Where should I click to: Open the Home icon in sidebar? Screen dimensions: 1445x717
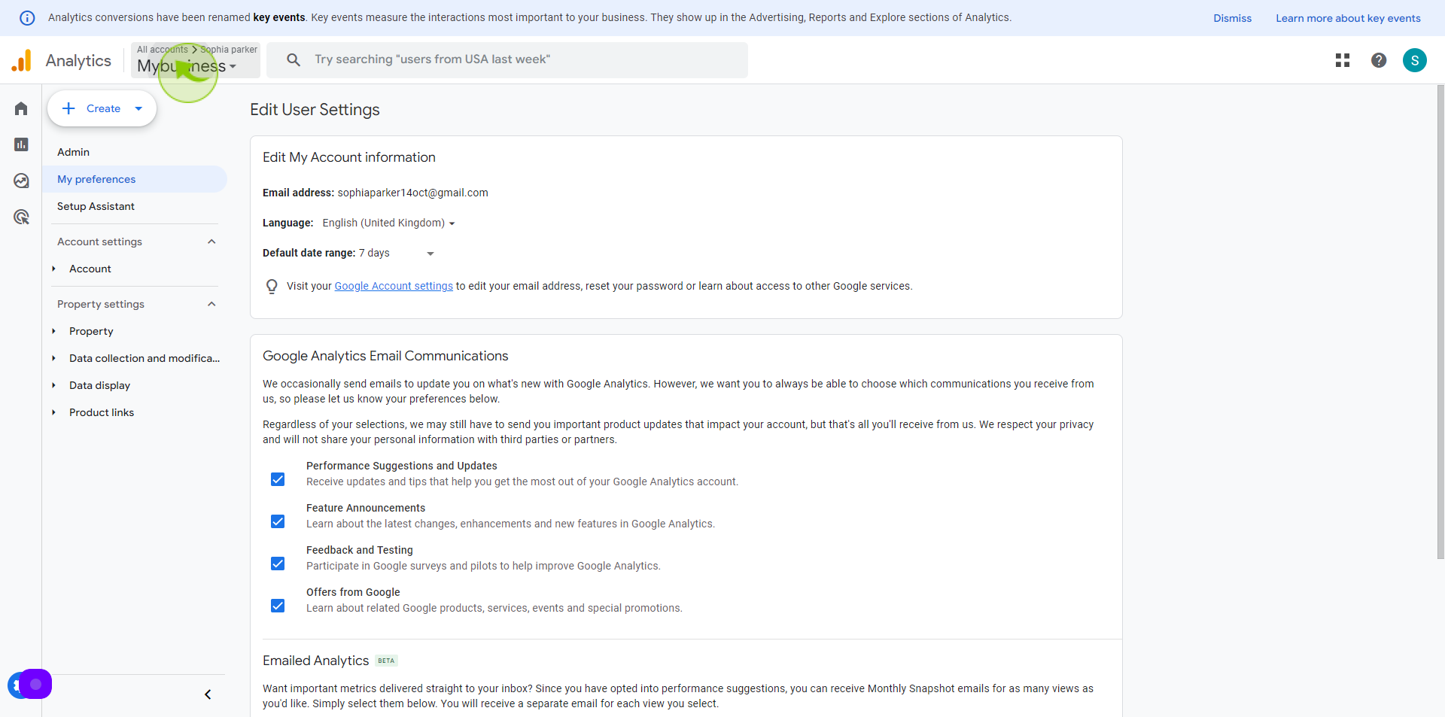click(21, 108)
